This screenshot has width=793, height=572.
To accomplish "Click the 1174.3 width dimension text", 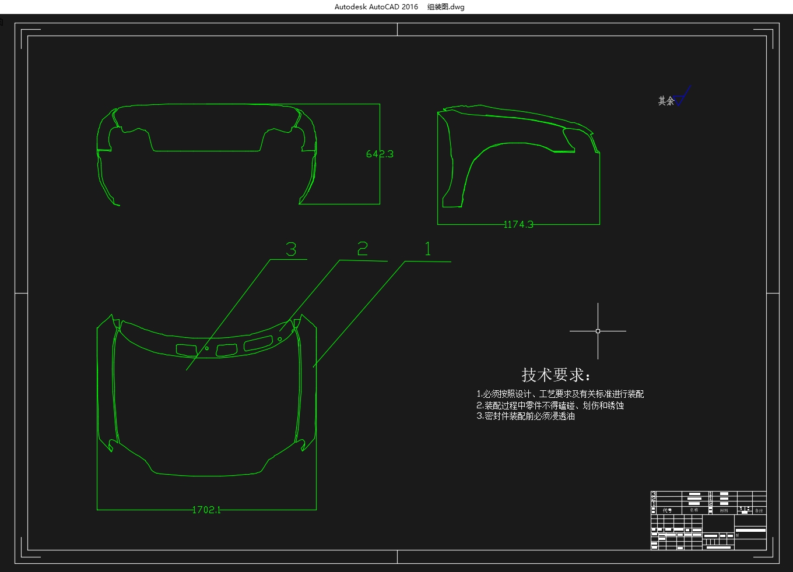I will pos(518,224).
